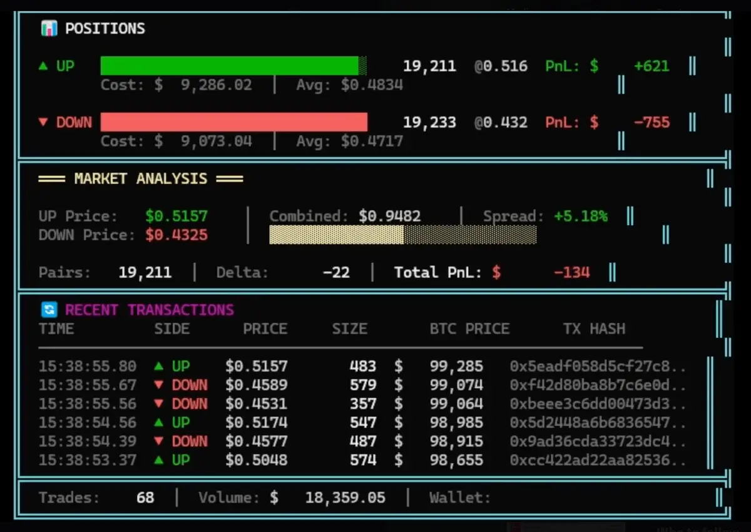Click the 15:38:53.37 transaction timestamp
Viewport: 751px width, 532px height.
pyautogui.click(x=88, y=460)
